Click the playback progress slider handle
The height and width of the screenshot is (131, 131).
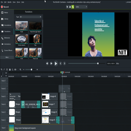98,63
